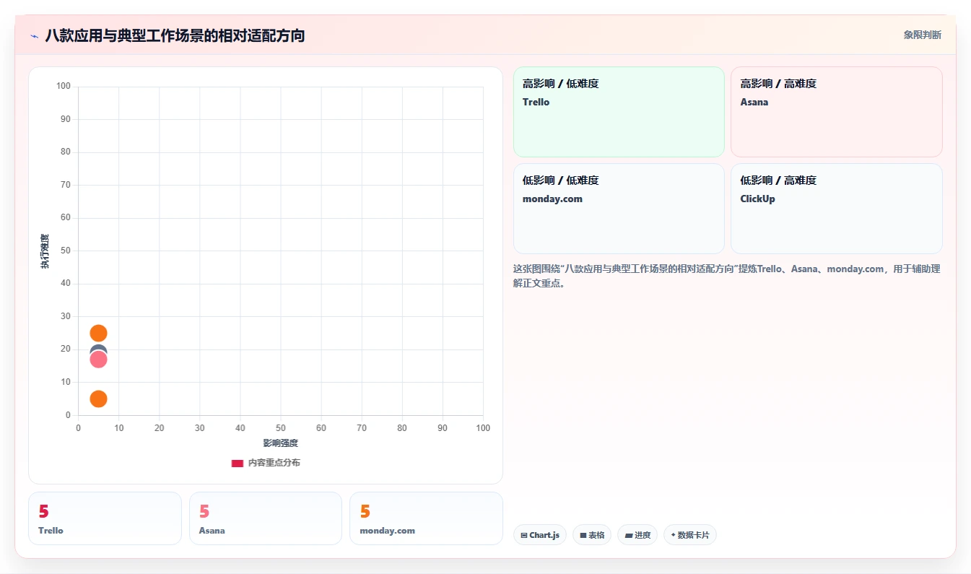Click the monday.com stat card showing 5

(x=426, y=518)
